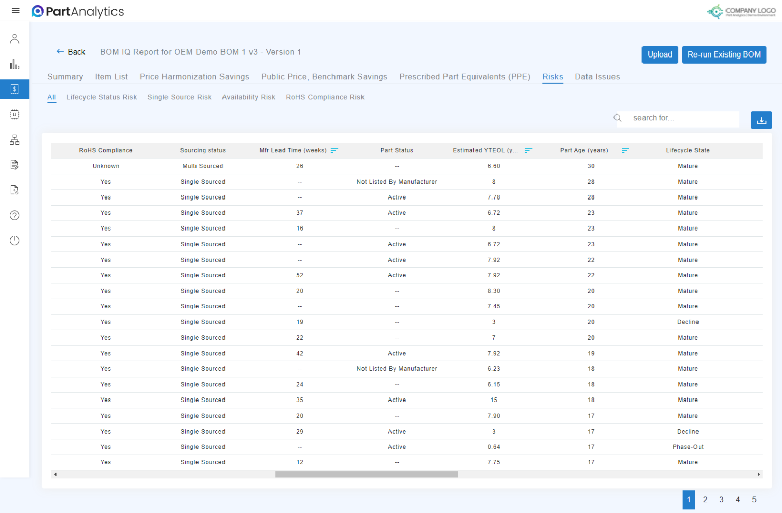782x513 pixels.
Task: Select RoHS Compliance Risk sub-tab
Action: [x=325, y=97]
